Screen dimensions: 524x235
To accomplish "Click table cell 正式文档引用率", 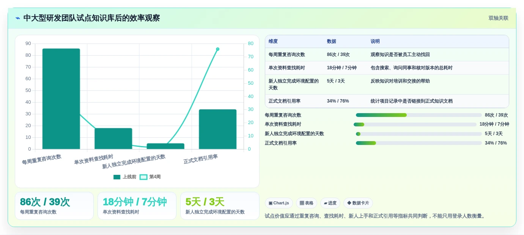I will [x=285, y=101].
